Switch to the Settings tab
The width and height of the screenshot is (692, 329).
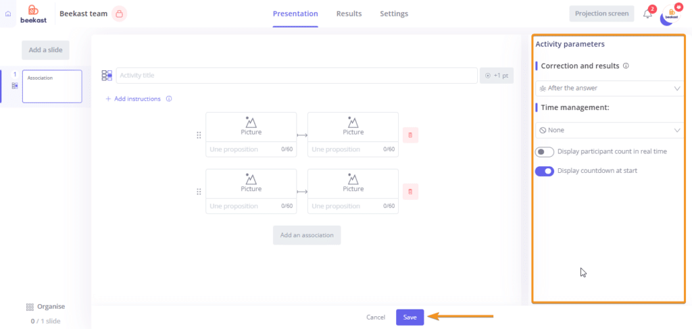pyautogui.click(x=394, y=14)
